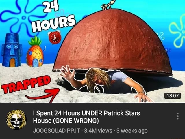The height and width of the screenshot is (139, 185).
Task: Click the raised hand in thumbnail
Action: pyautogui.click(x=67, y=73)
